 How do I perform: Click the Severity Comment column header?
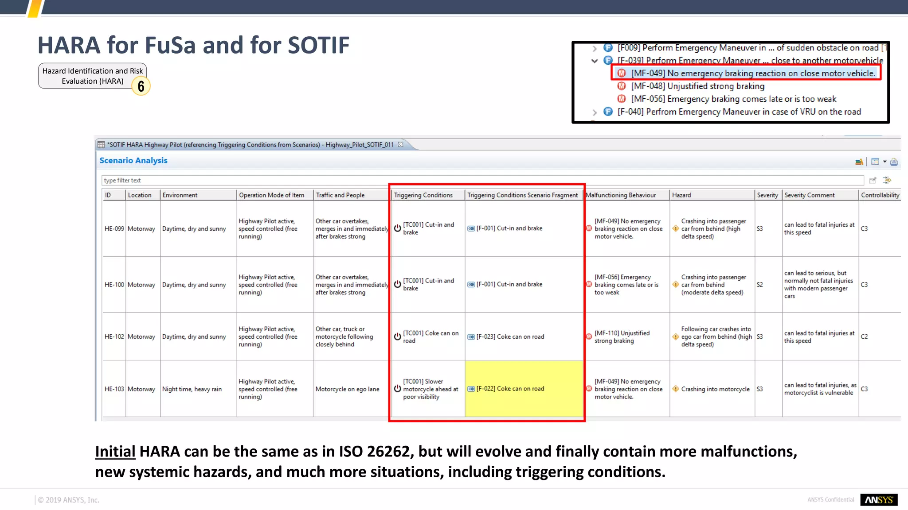(x=820, y=195)
